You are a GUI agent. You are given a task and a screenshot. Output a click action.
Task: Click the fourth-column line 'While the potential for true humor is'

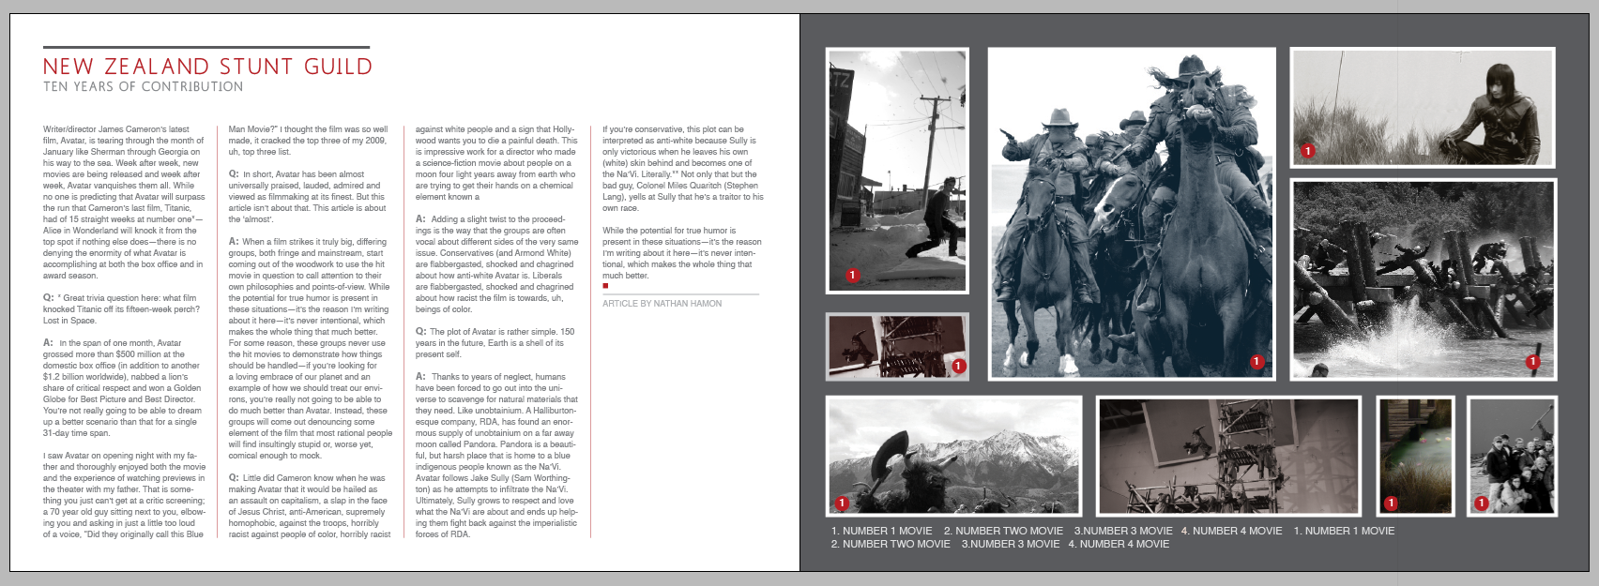(x=669, y=231)
